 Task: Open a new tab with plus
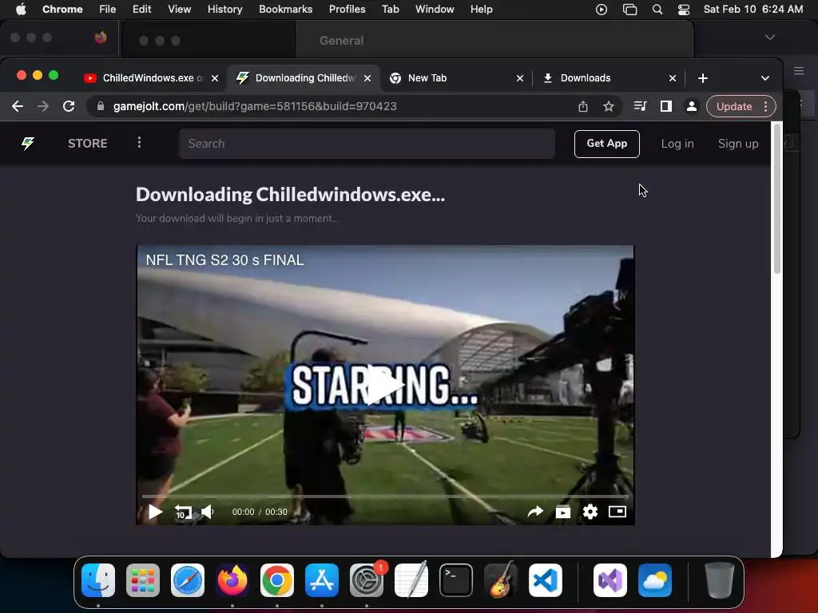pyautogui.click(x=703, y=78)
